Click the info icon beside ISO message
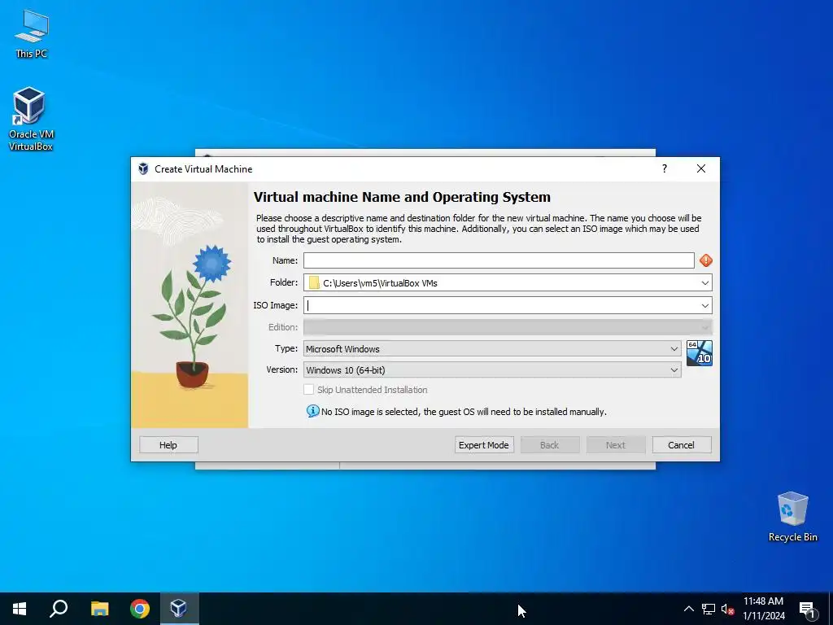This screenshot has width=833, height=625. point(313,411)
